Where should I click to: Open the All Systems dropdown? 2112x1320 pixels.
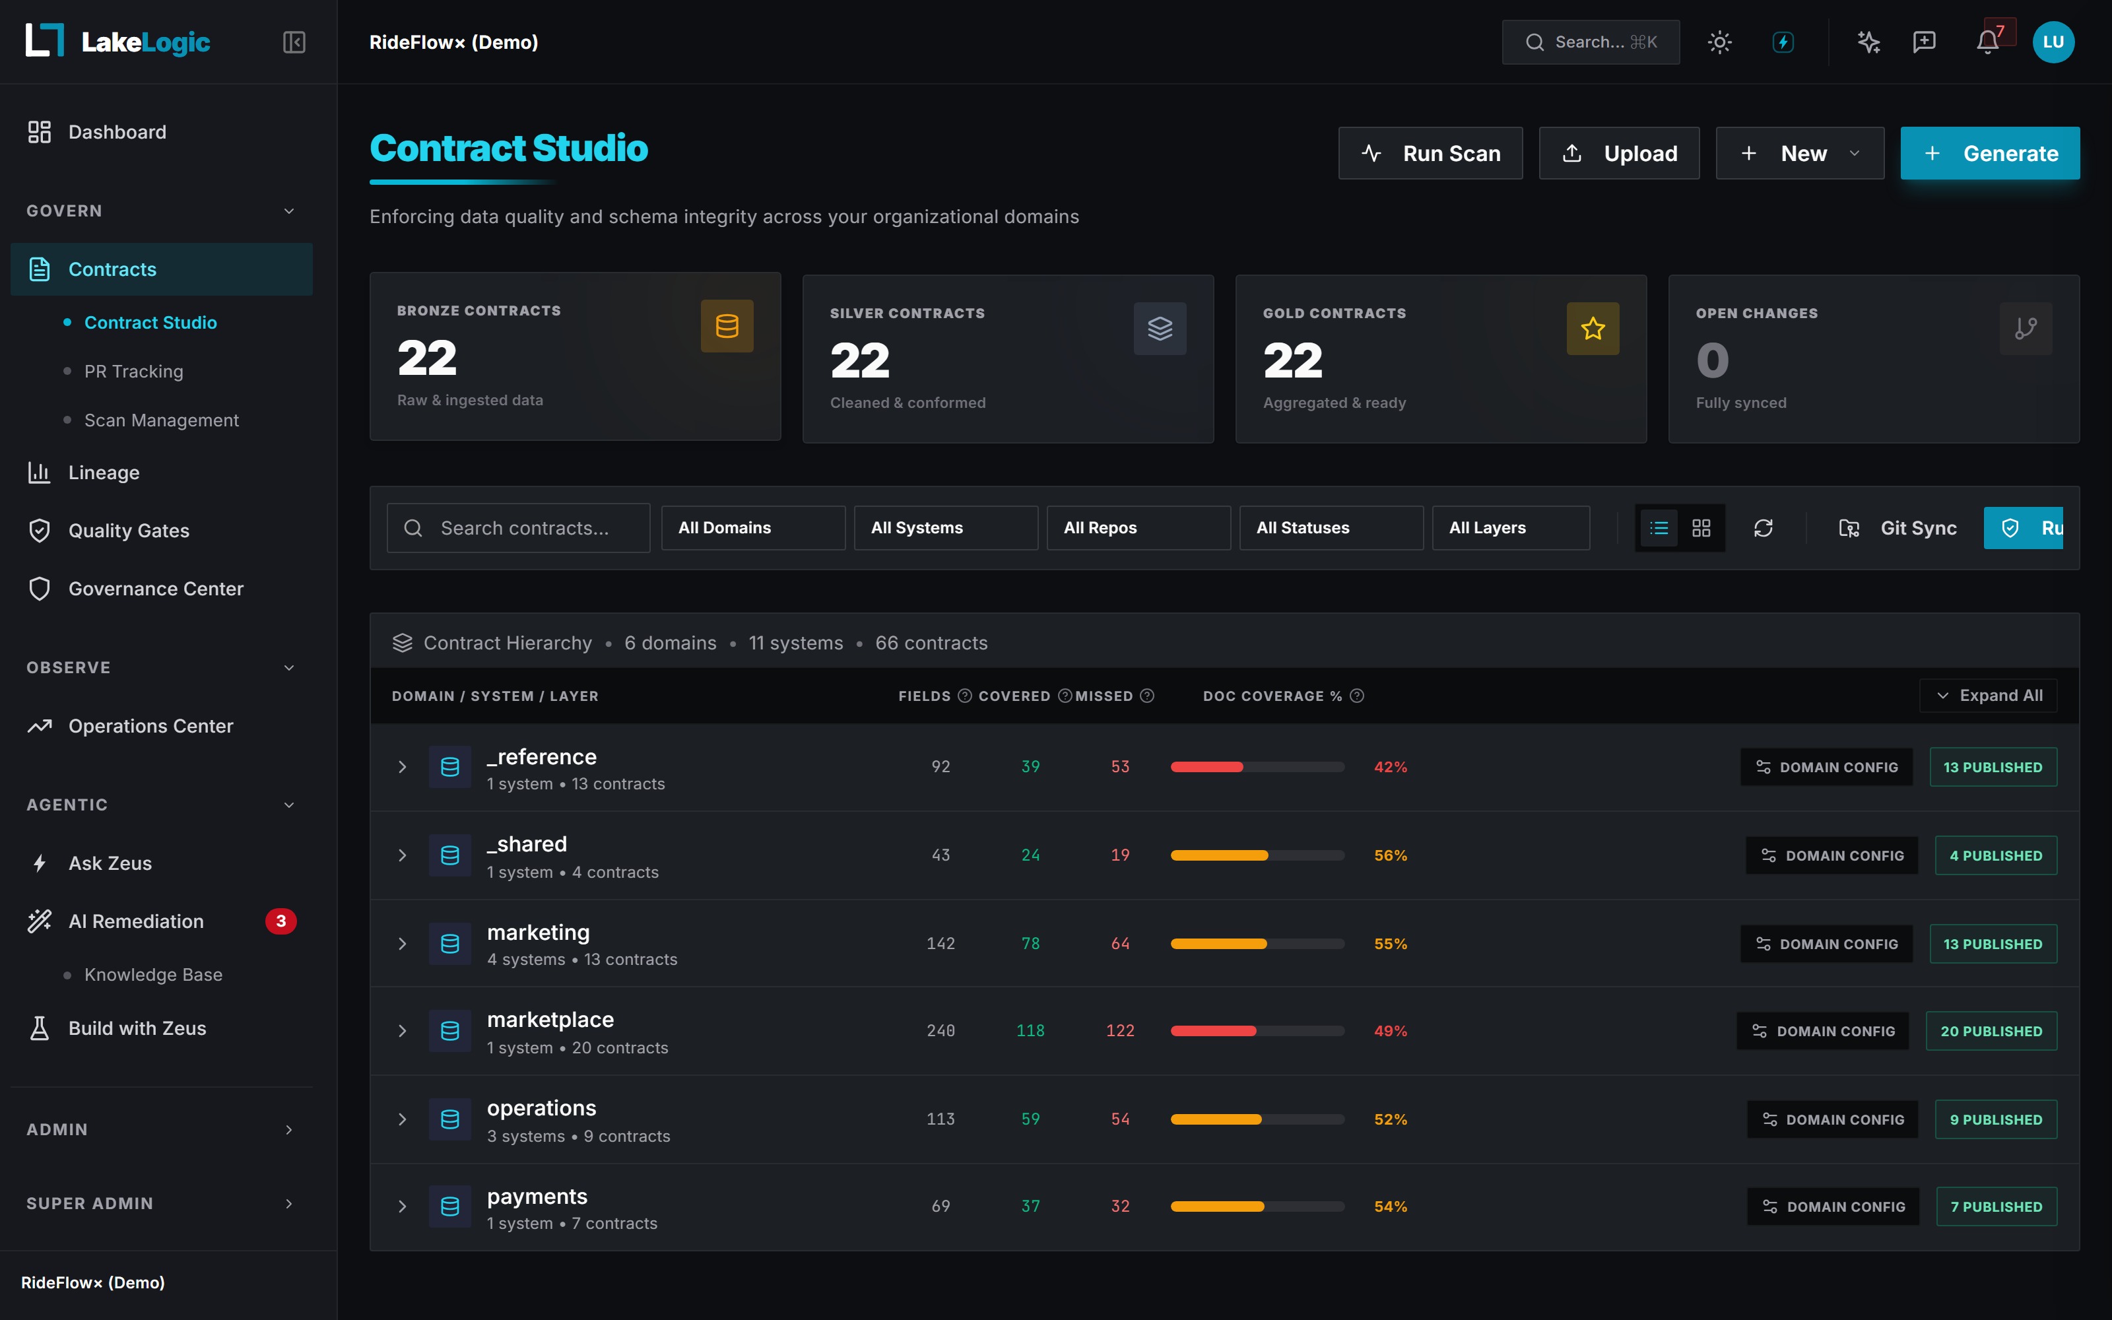click(x=946, y=527)
